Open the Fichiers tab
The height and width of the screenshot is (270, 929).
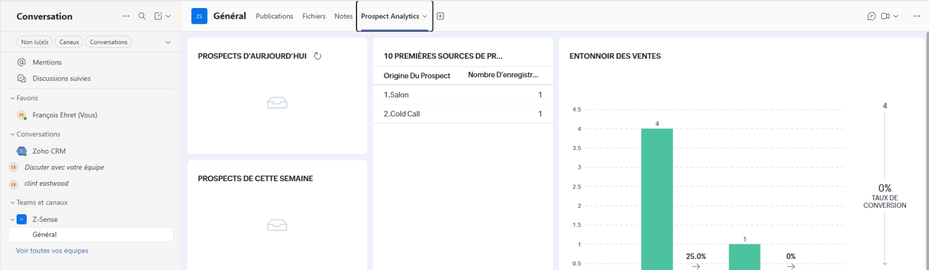coord(314,16)
